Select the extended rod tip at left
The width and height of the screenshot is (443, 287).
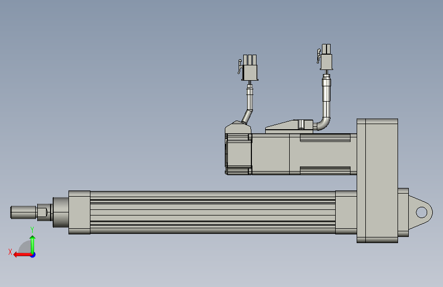click(x=24, y=212)
